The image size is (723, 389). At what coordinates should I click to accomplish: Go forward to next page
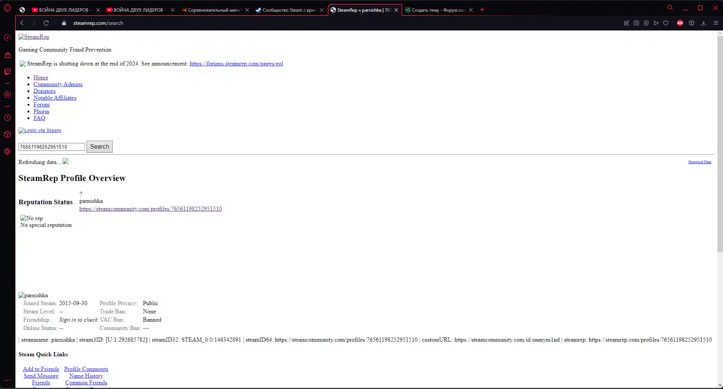34,23
